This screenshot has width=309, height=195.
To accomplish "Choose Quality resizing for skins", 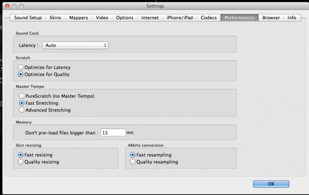I will point(21,162).
